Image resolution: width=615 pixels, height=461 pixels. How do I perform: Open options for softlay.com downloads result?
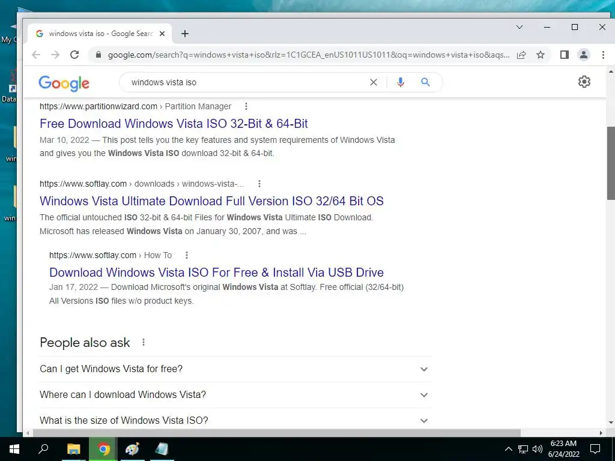(259, 184)
